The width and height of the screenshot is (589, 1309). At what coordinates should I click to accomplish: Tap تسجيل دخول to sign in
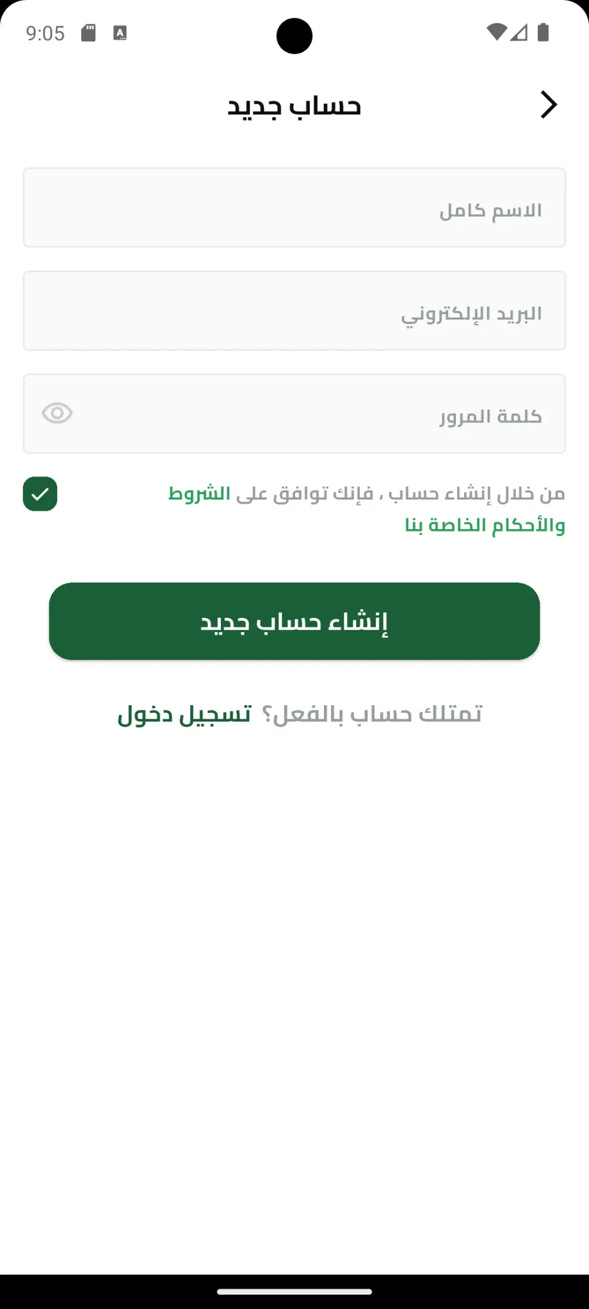pyautogui.click(x=183, y=714)
